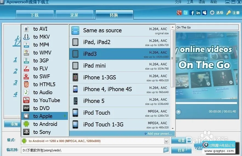This screenshot has width=242, height=156.
Task: Open the 工具 menu
Action: [190, 2]
